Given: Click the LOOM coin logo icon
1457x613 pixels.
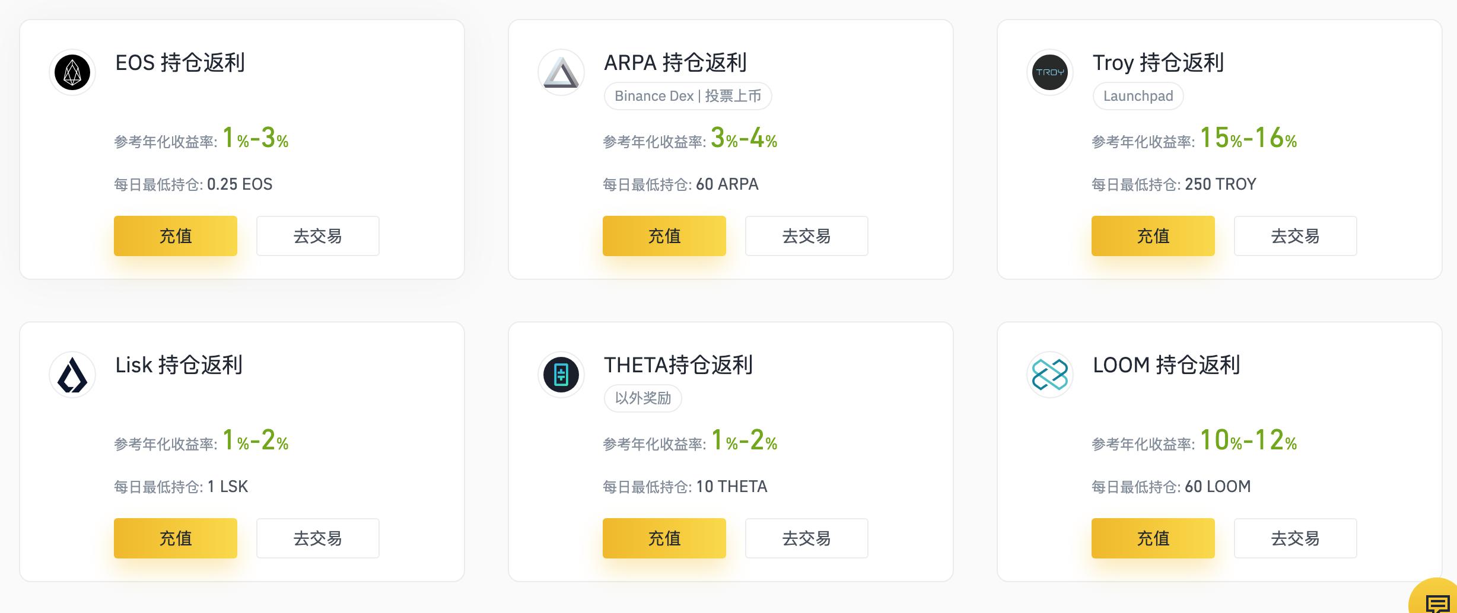Looking at the screenshot, I should 1050,375.
